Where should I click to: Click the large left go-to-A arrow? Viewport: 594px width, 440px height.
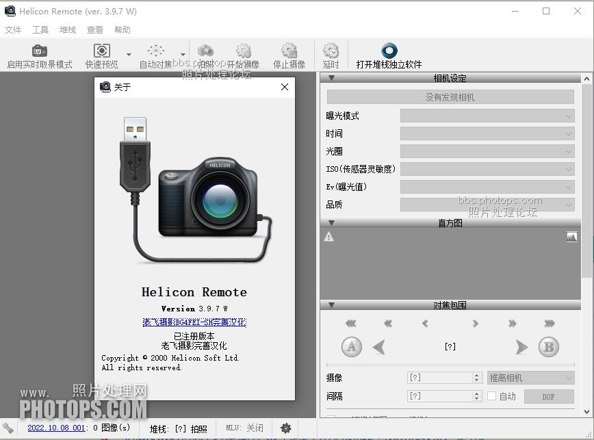tap(379, 347)
